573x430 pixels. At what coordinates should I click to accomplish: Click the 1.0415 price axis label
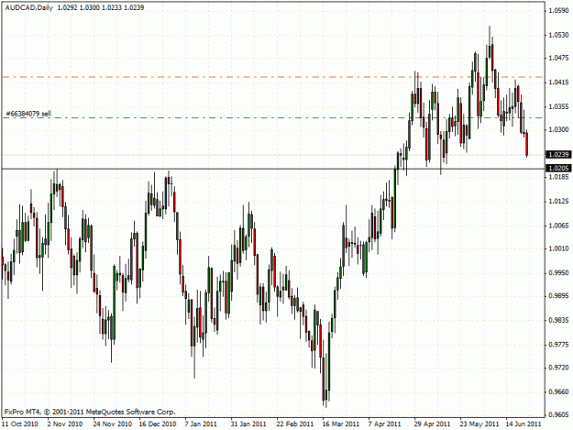point(559,83)
